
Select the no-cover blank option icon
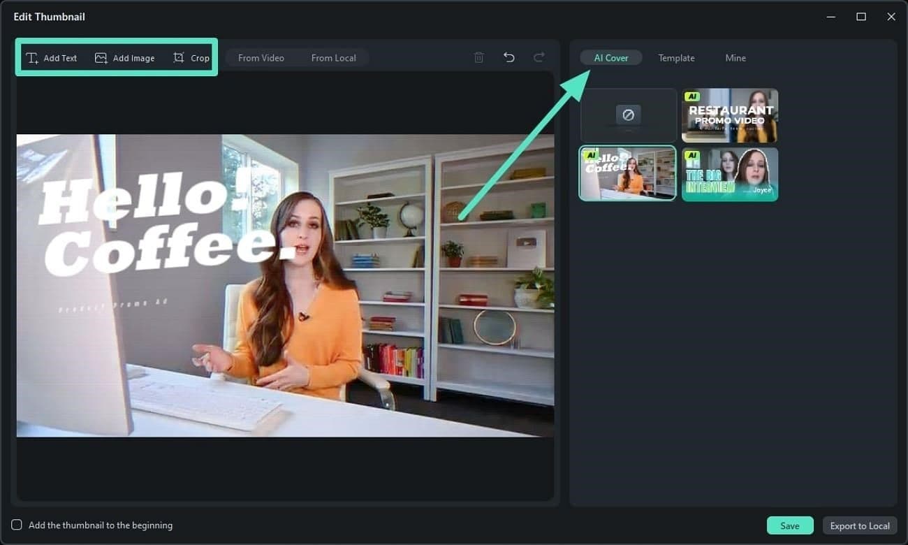[628, 115]
